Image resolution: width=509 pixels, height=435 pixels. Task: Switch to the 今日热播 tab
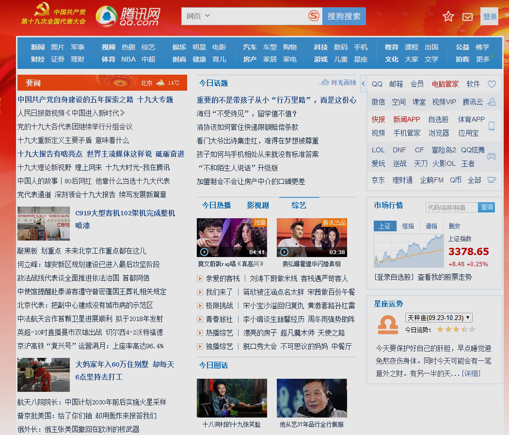(216, 206)
